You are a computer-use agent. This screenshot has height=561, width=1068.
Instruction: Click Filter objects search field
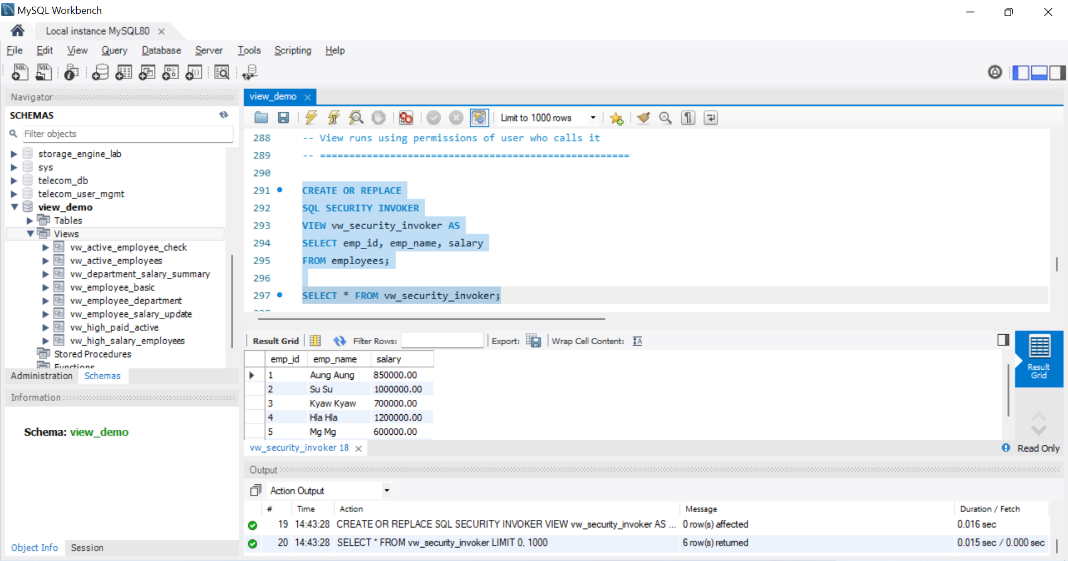(x=127, y=134)
